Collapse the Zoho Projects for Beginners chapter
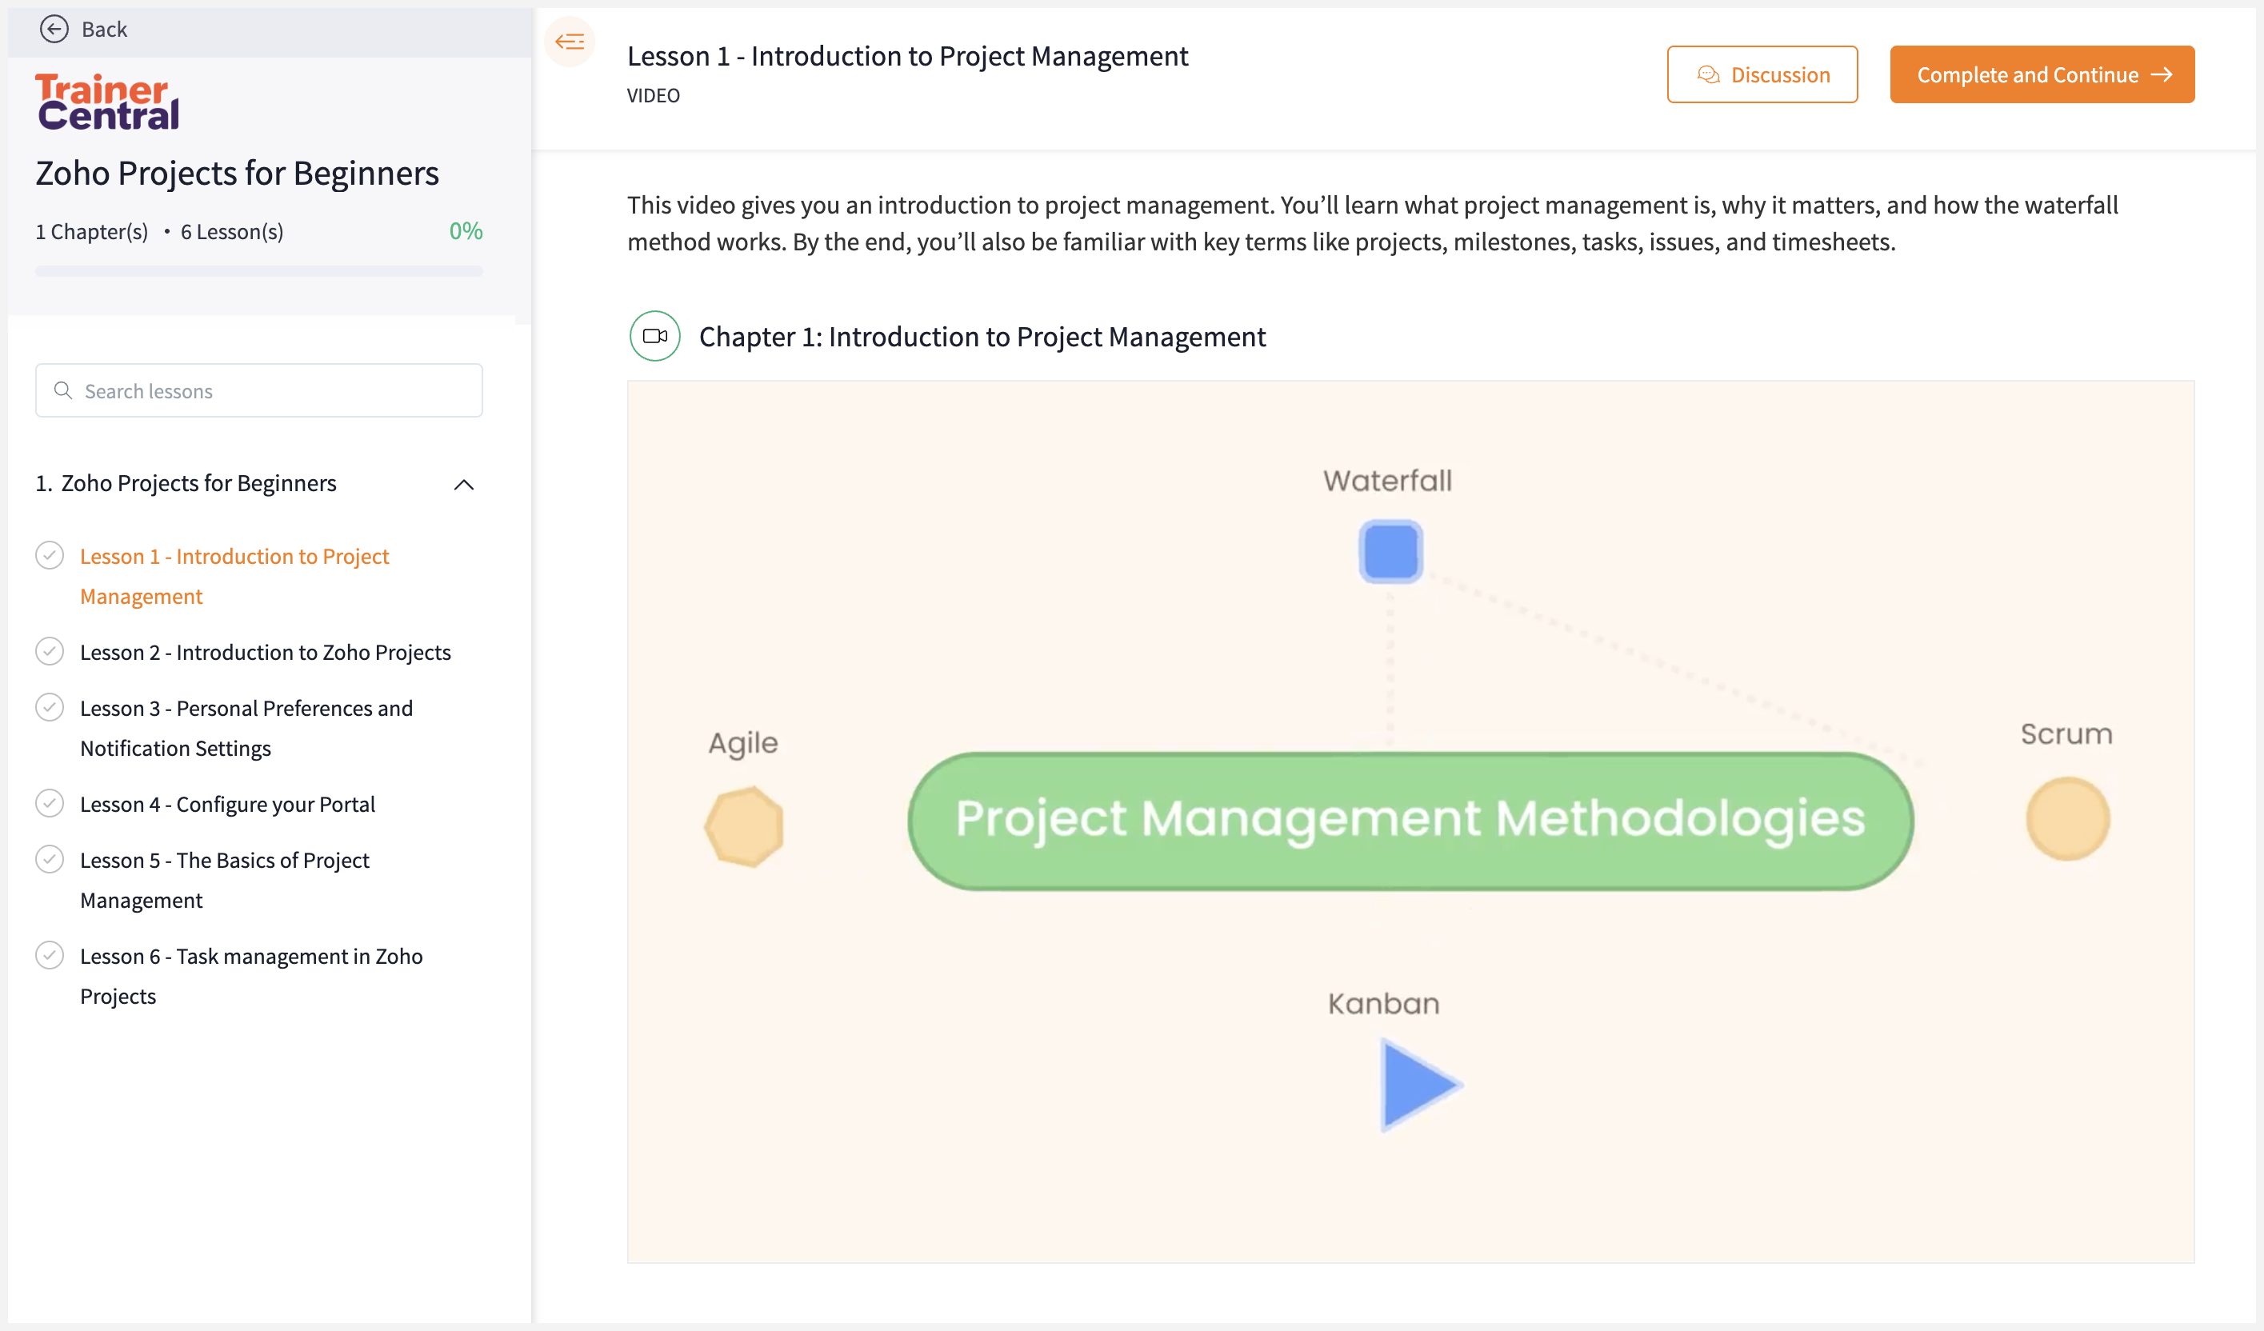2264x1331 pixels. (x=465, y=484)
